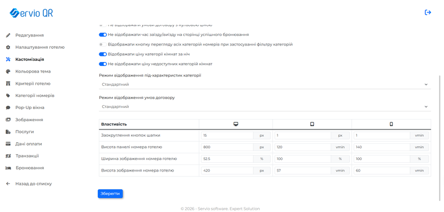This screenshot has height=212, width=444.
Task: Click the palette icon beside Кольорова тема
Action: click(x=8, y=71)
